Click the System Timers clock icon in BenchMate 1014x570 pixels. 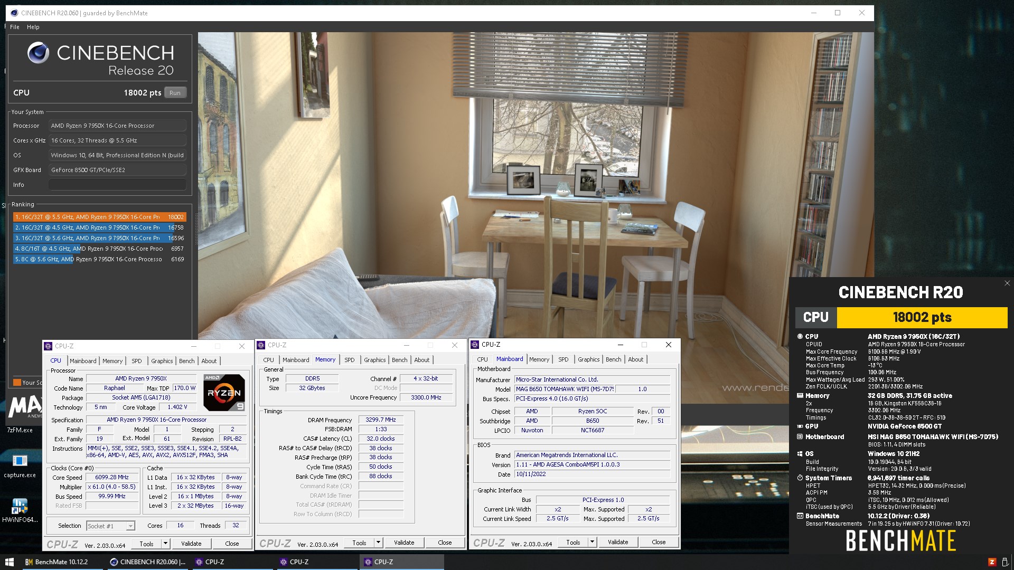pos(800,478)
